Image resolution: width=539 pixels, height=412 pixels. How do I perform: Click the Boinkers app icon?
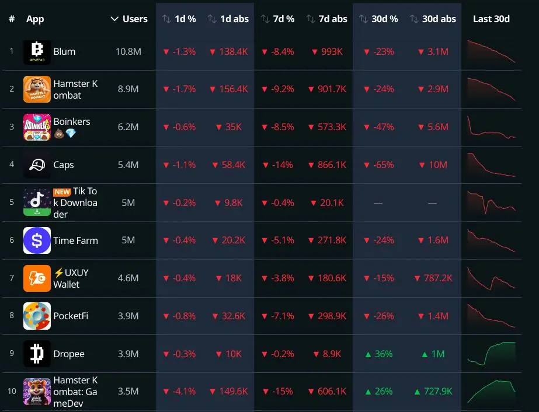pos(37,127)
